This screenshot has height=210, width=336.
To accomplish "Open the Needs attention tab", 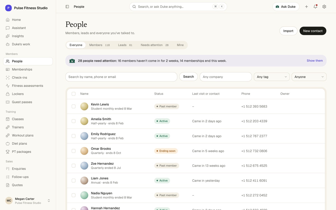I will point(155,45).
